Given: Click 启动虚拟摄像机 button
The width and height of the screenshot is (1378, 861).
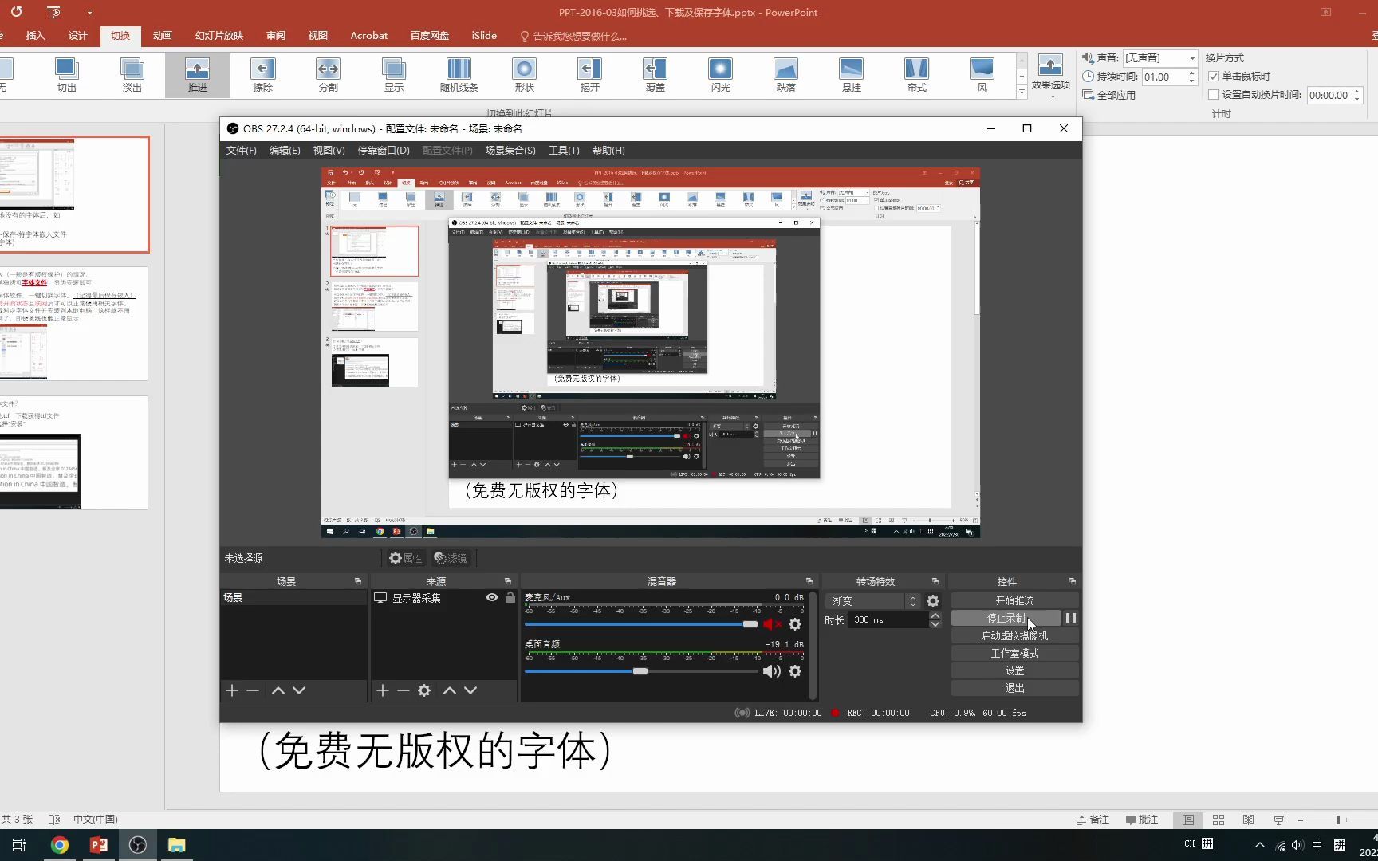Looking at the screenshot, I should (1014, 635).
